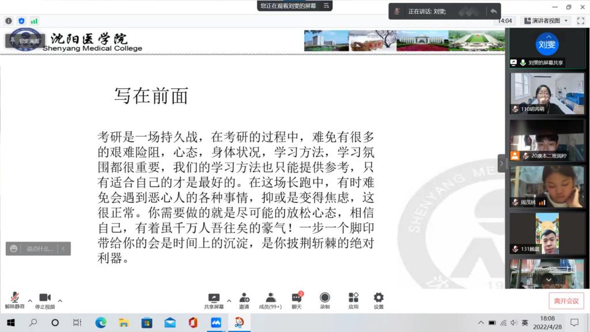
Task: Open the 成员(99+) members list
Action: point(270,300)
